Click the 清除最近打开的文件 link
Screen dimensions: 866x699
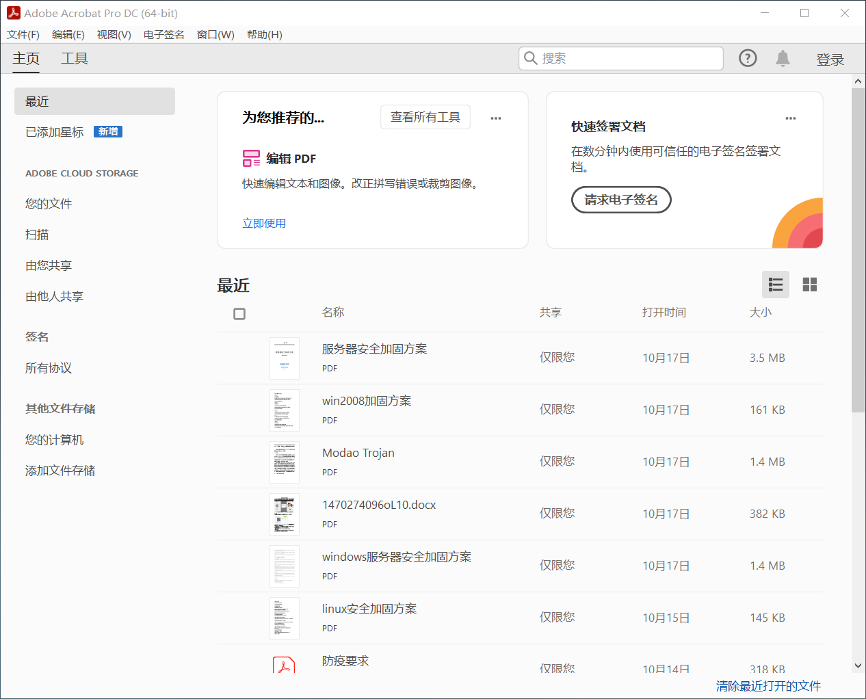tap(768, 686)
